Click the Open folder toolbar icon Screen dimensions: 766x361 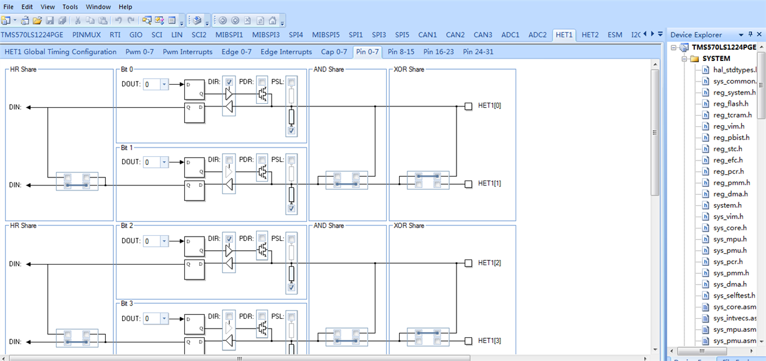pyautogui.click(x=37, y=21)
